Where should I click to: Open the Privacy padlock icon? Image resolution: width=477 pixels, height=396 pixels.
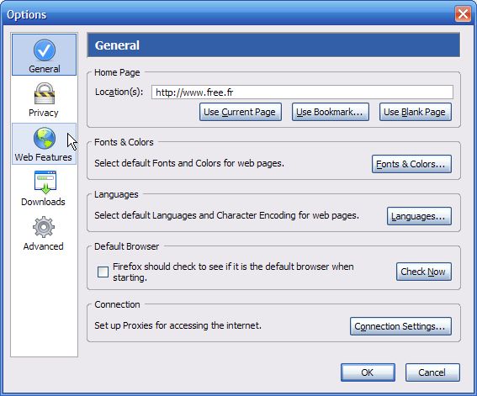[45, 93]
